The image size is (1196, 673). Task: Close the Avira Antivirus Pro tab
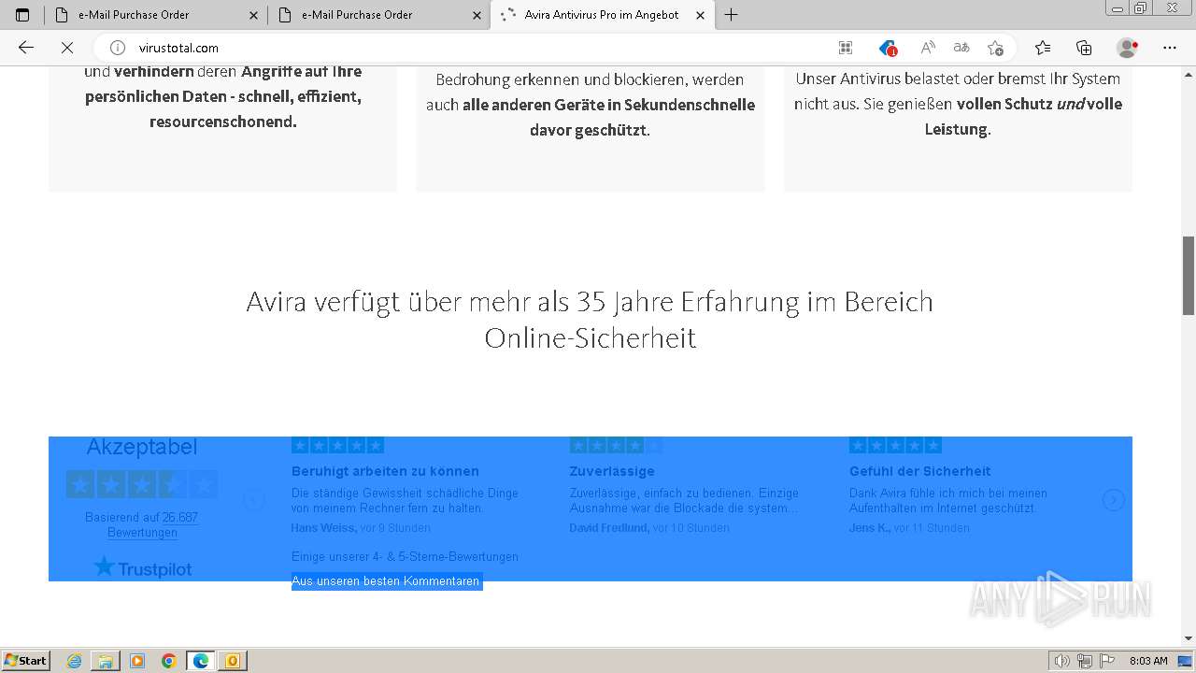701,15
